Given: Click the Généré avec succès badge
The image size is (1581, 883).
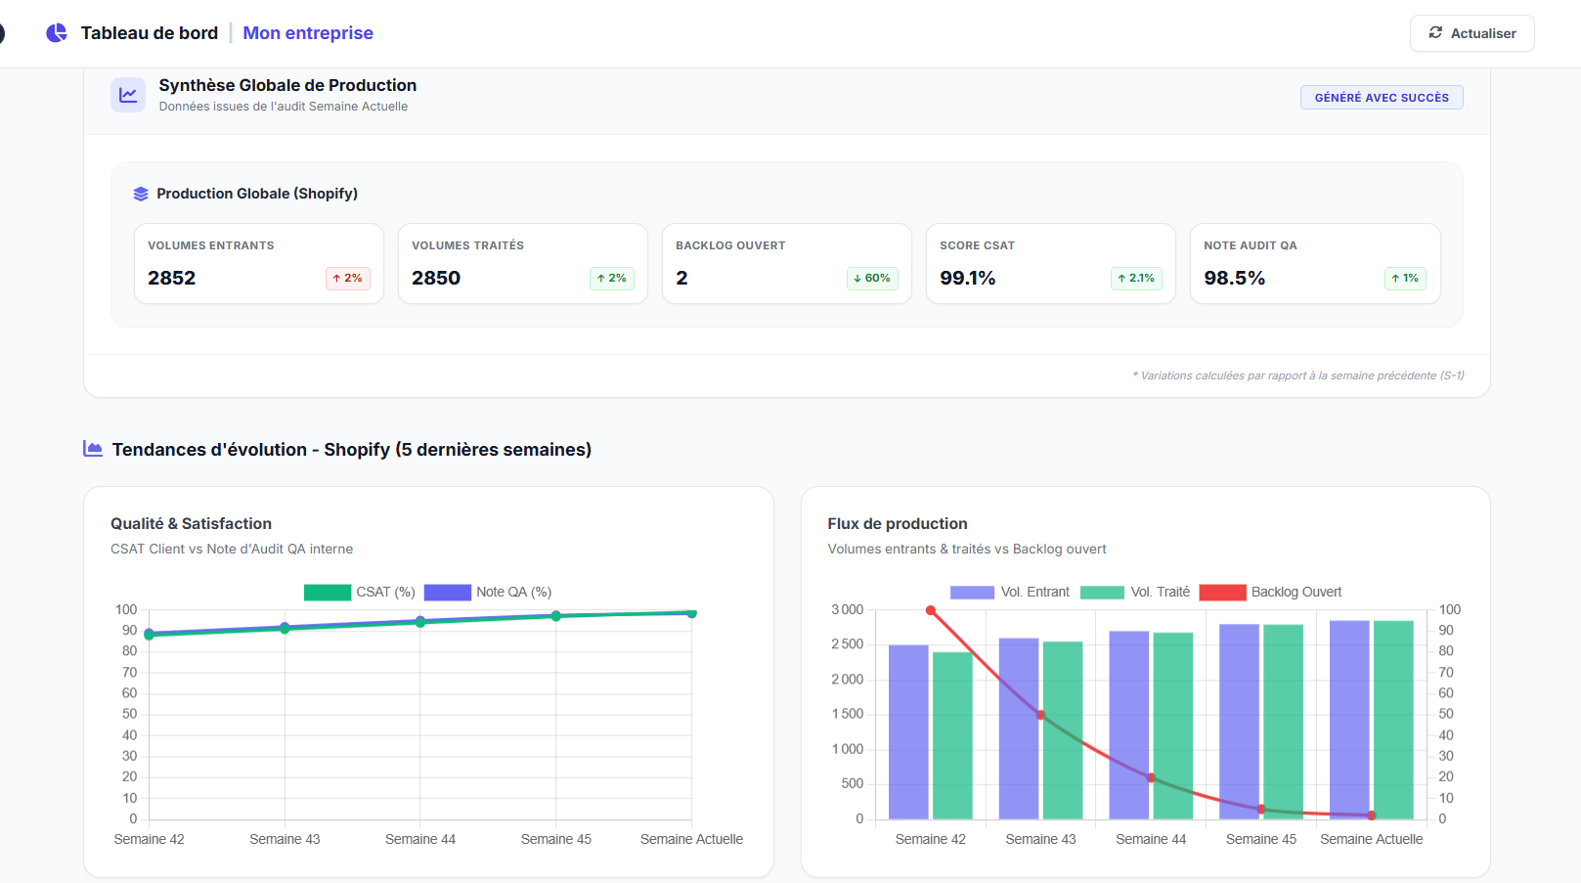Looking at the screenshot, I should tap(1381, 98).
